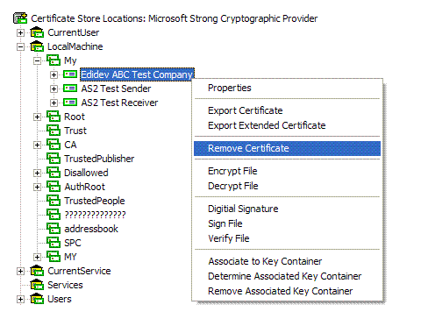
Task: Collapse the My store node
Action: click(x=37, y=60)
